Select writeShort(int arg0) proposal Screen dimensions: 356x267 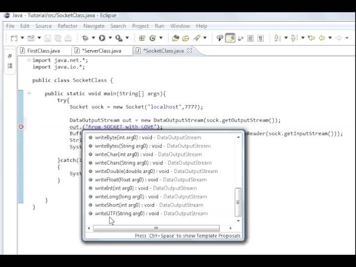coord(160,205)
